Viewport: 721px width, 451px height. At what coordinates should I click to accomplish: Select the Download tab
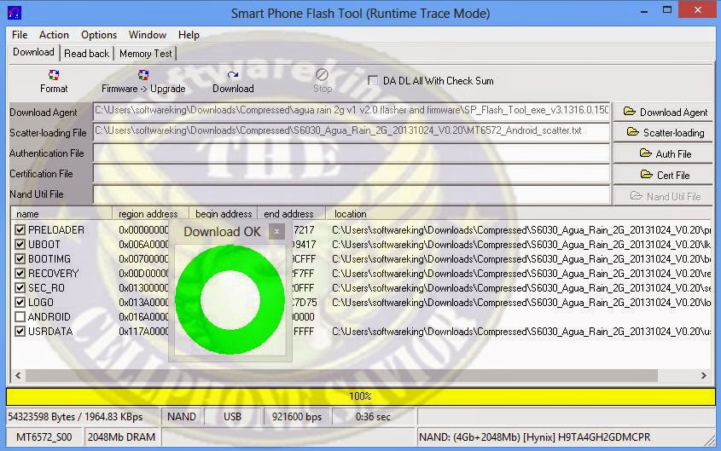pyautogui.click(x=33, y=52)
